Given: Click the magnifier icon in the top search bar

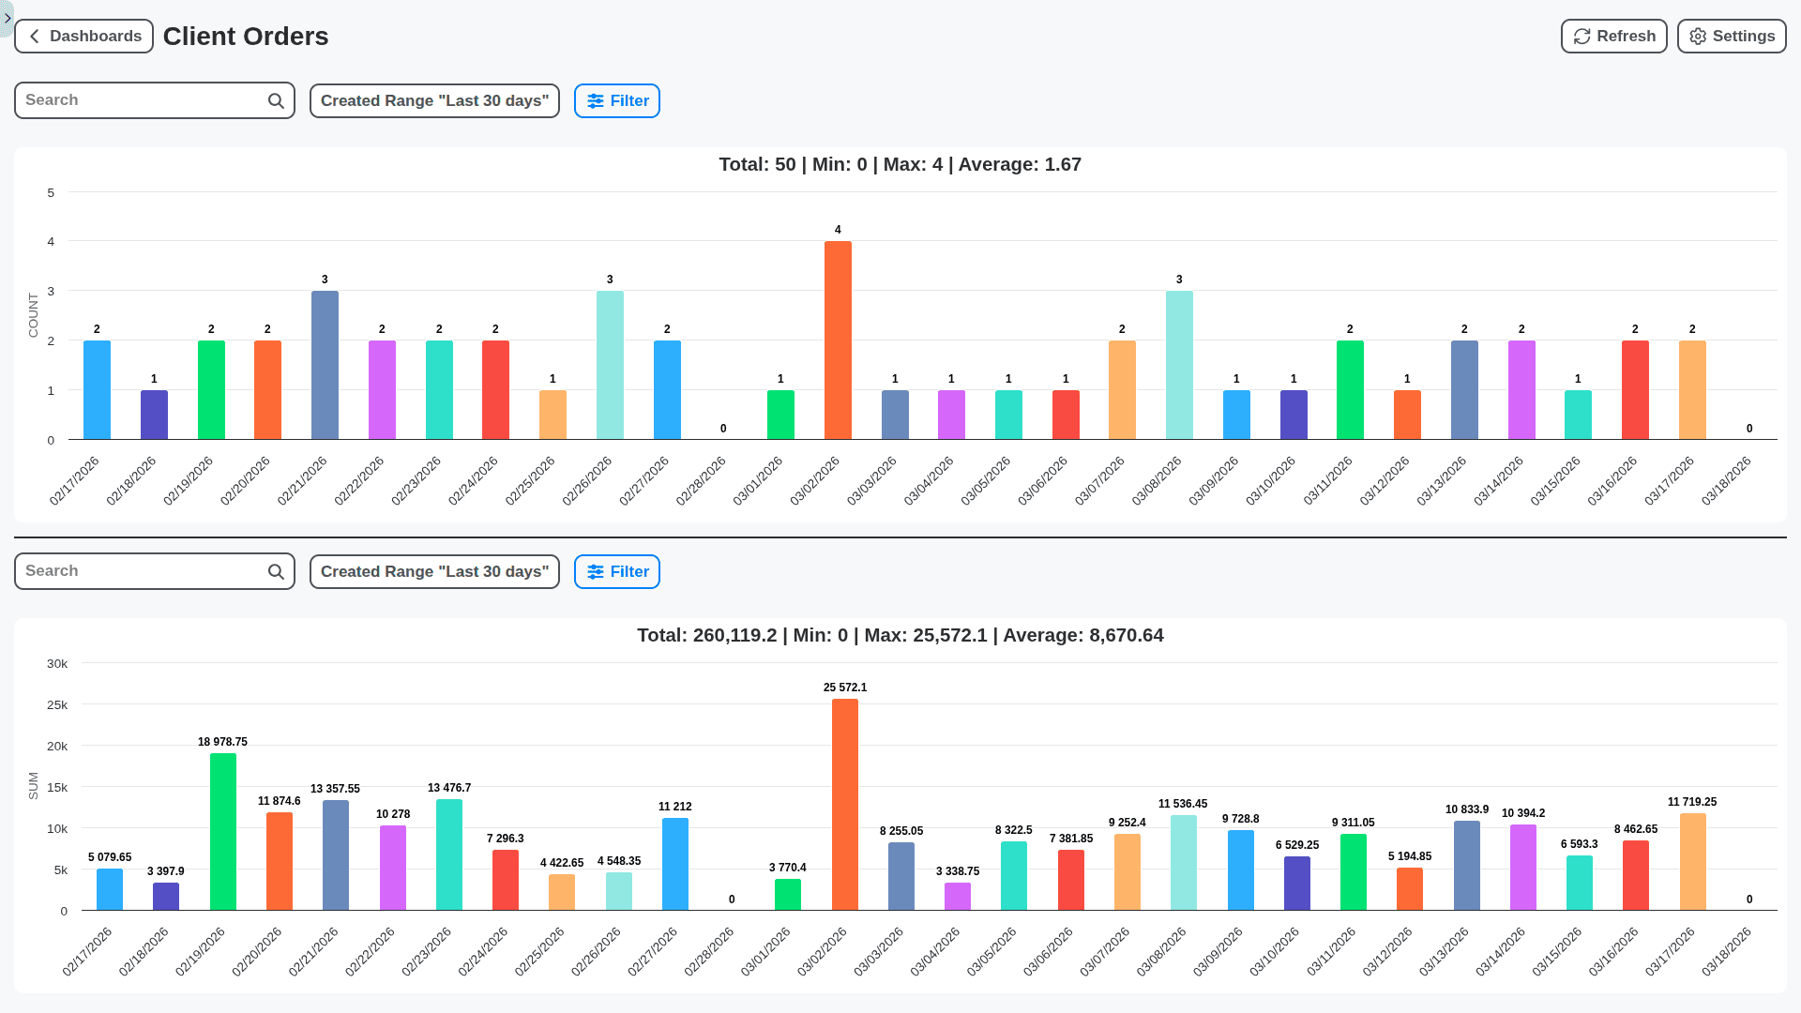Looking at the screenshot, I should (x=275, y=99).
